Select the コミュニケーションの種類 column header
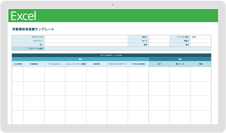Screen dimensions: 226x133 (76, 64)
